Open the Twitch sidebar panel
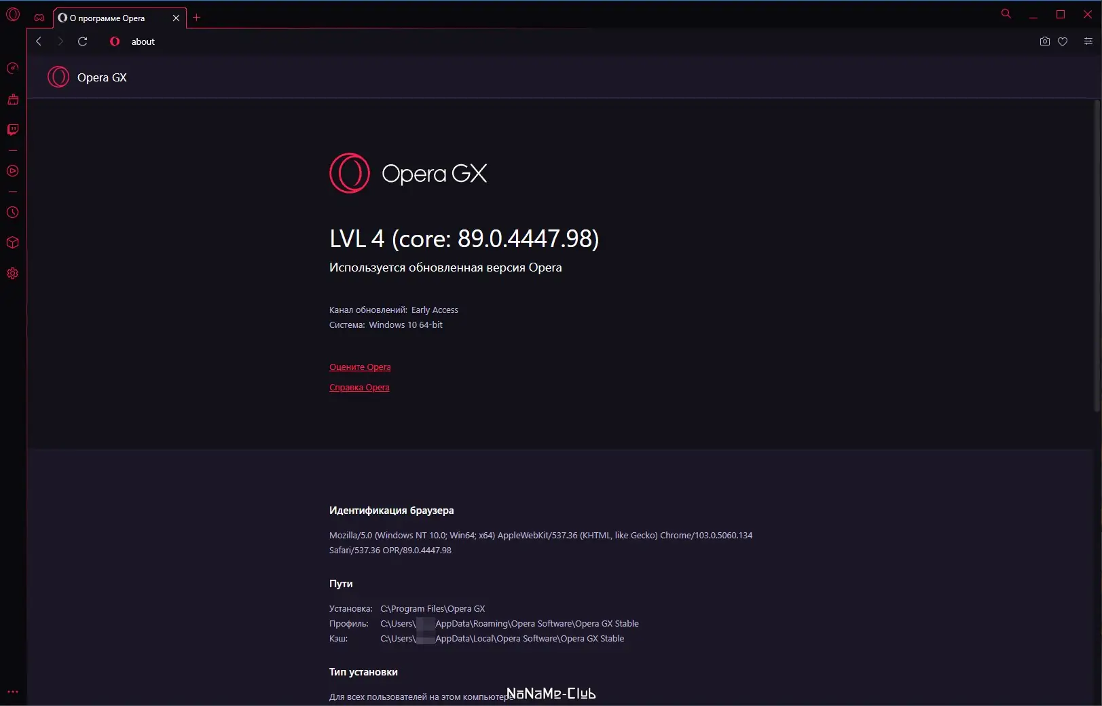Image resolution: width=1102 pixels, height=706 pixels. click(13, 130)
